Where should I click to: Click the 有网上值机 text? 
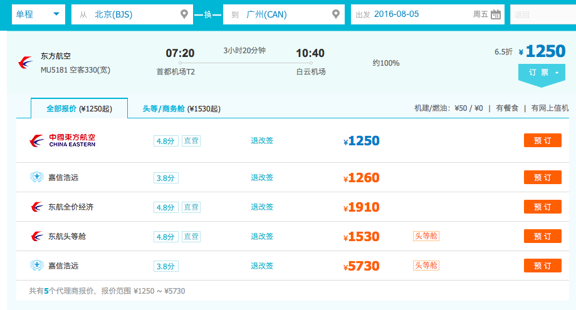[x=550, y=108]
